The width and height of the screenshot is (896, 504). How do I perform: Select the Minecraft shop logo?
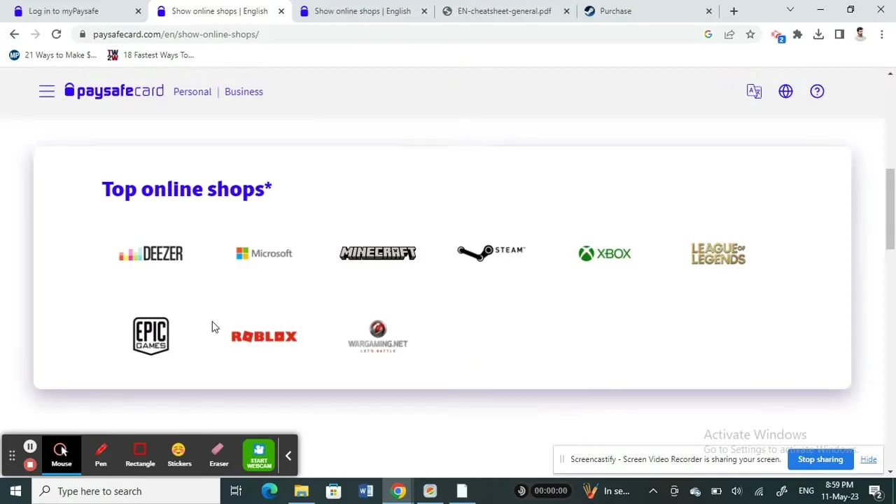point(378,253)
